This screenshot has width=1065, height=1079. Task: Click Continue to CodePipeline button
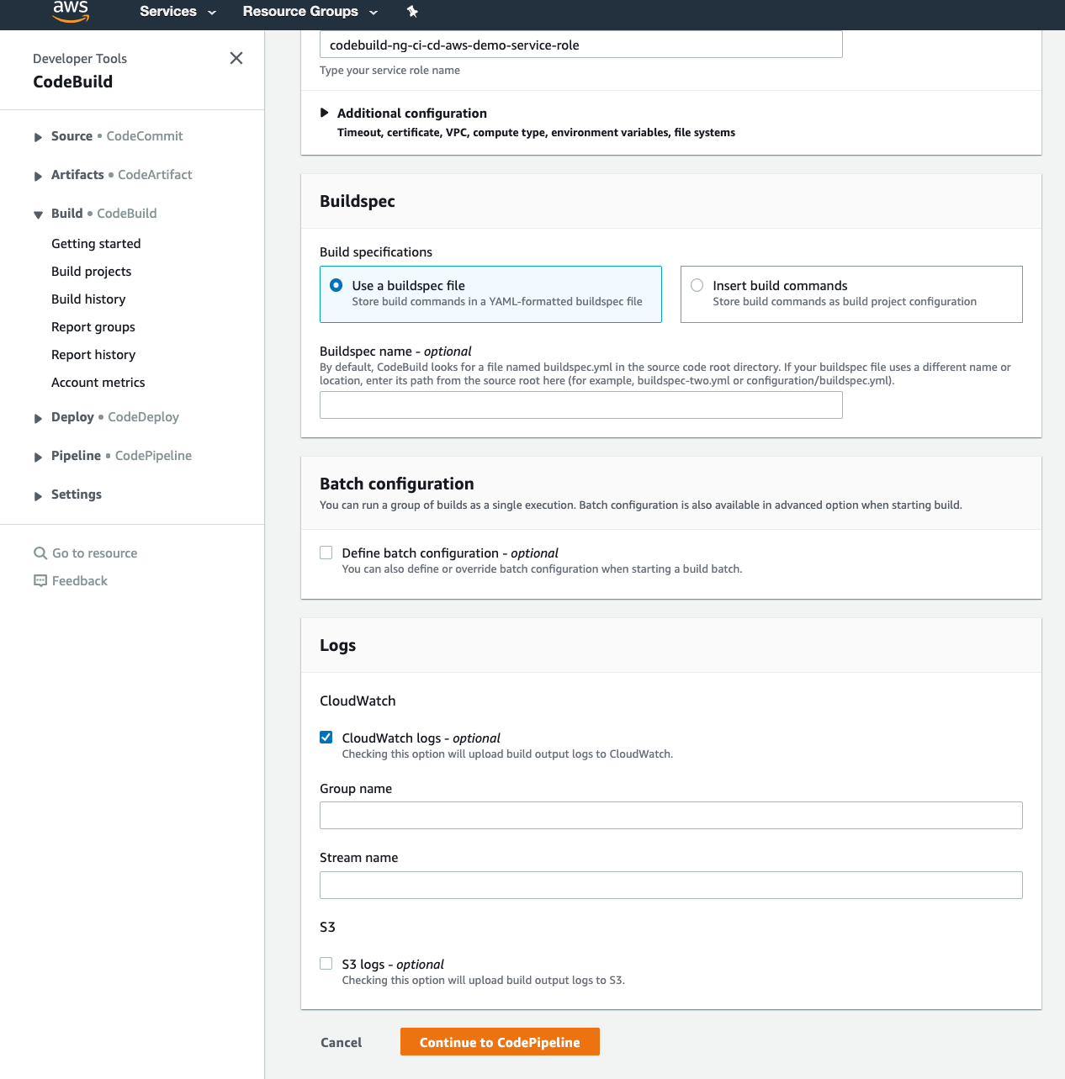[x=500, y=1042]
